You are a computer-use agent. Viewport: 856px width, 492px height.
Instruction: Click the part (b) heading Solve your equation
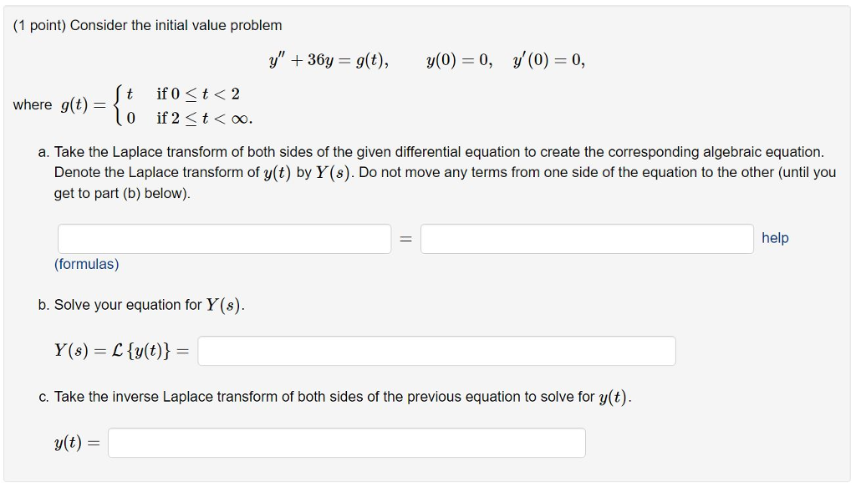tap(142, 304)
